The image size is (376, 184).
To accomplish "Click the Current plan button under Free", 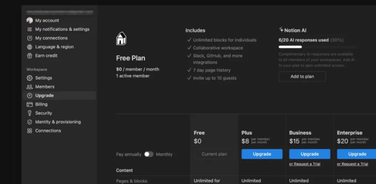I will pos(214,154).
